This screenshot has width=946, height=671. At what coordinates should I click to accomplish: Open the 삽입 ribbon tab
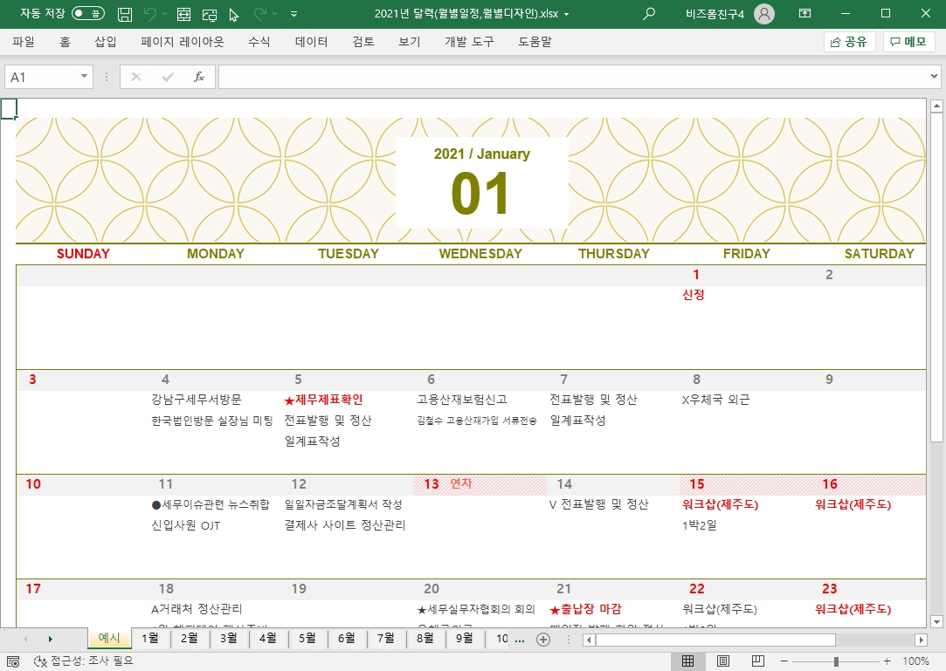106,41
